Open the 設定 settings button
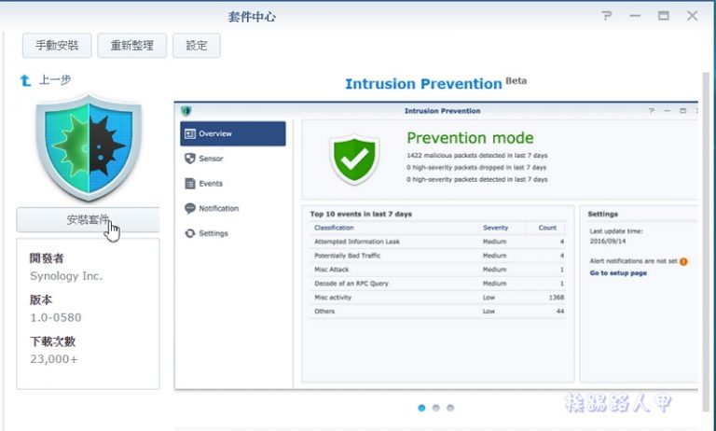 click(197, 46)
